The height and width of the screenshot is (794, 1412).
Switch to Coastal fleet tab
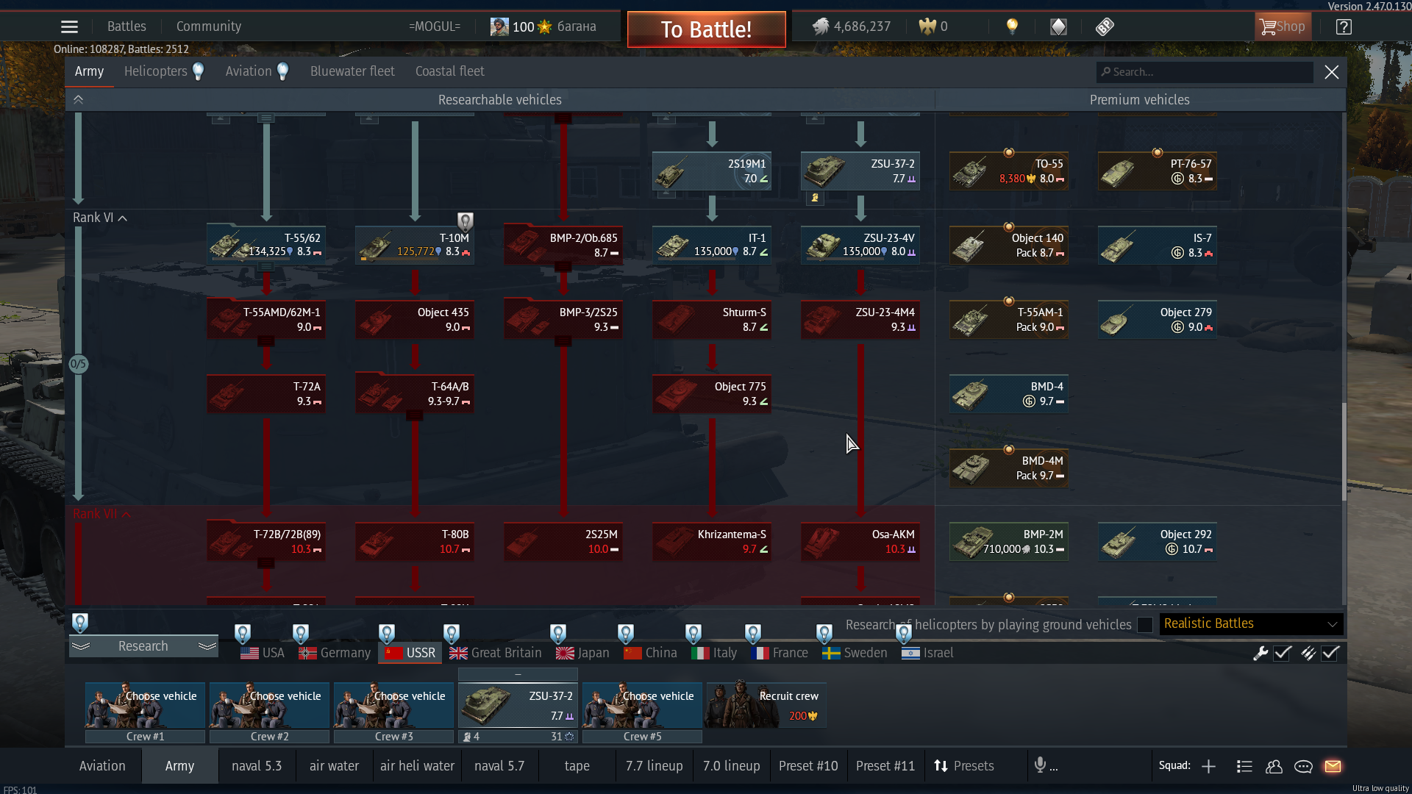pyautogui.click(x=449, y=71)
